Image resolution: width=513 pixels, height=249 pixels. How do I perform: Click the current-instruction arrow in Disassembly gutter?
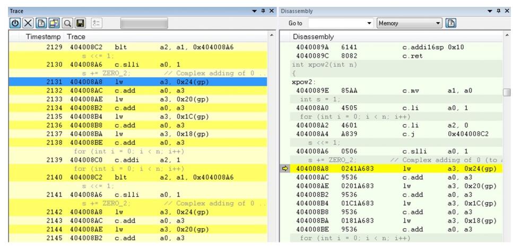click(285, 169)
